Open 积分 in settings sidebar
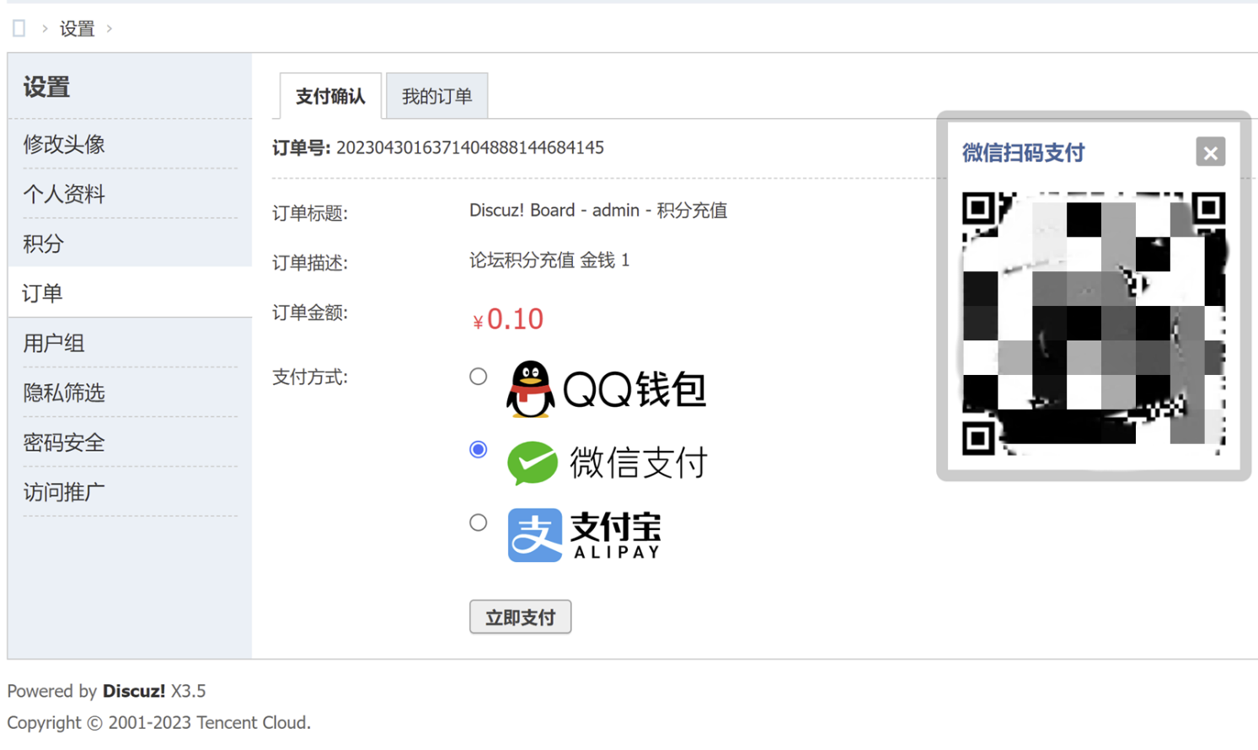The height and width of the screenshot is (750, 1258). click(44, 244)
